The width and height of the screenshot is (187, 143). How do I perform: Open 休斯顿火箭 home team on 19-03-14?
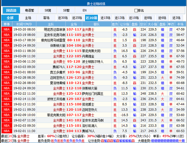(58, 46)
